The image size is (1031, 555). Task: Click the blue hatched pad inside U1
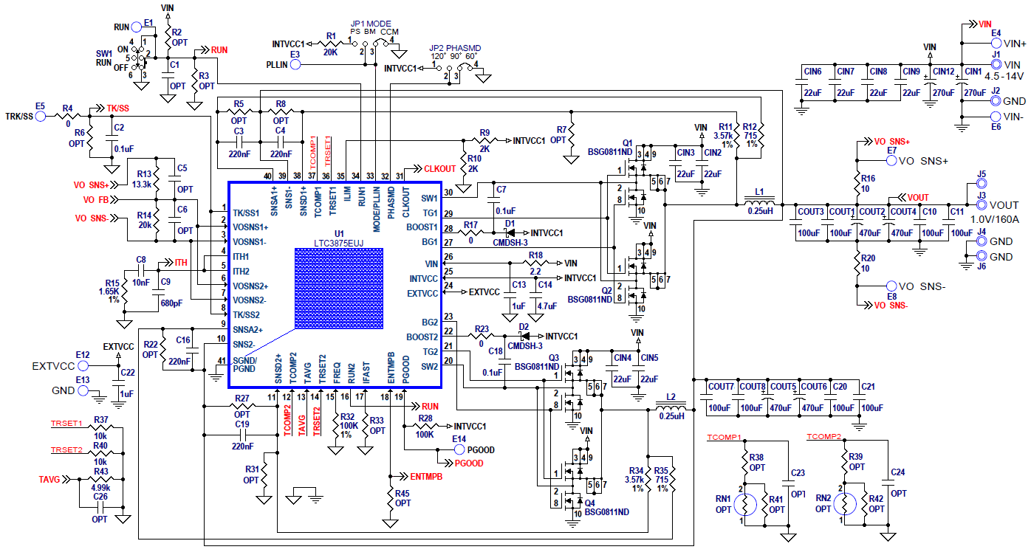click(339, 289)
